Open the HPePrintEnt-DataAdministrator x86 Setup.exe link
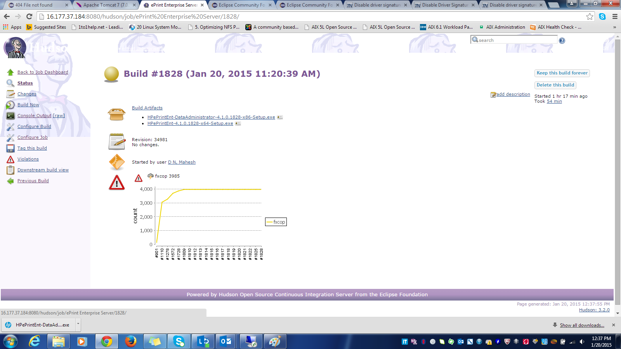This screenshot has width=621, height=349. 211,117
